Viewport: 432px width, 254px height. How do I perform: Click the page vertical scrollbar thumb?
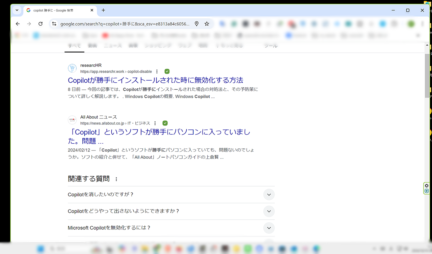(x=427, y=76)
